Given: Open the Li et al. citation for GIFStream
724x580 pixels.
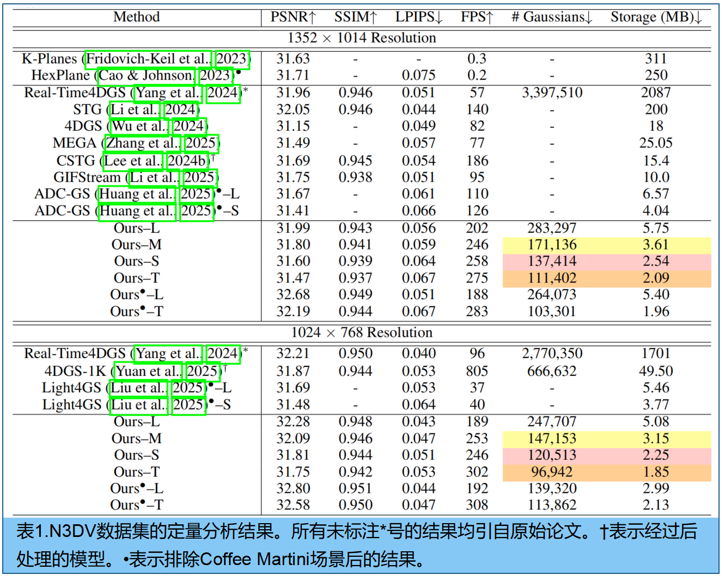Looking at the screenshot, I should [153, 178].
